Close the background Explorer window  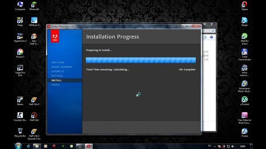(212, 24)
